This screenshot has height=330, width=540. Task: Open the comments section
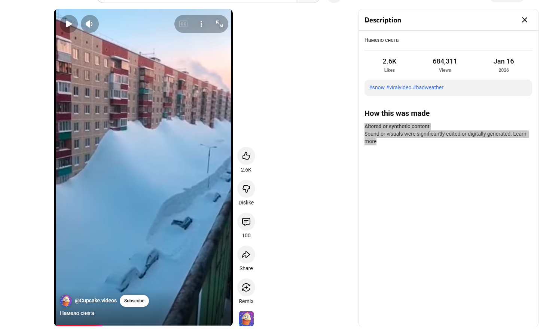point(246,222)
